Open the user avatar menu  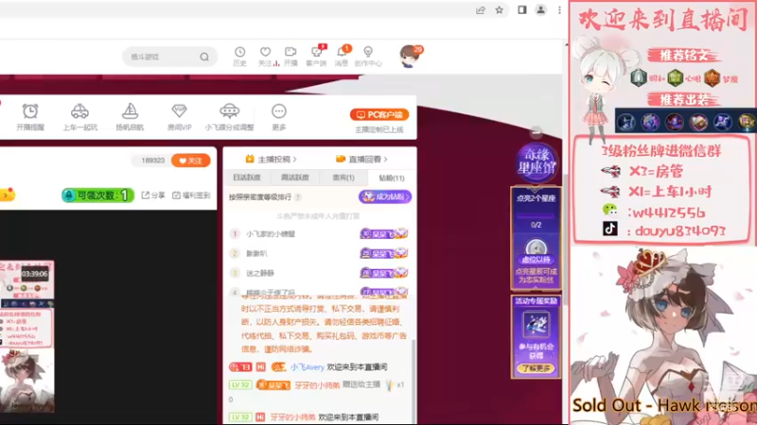point(410,56)
